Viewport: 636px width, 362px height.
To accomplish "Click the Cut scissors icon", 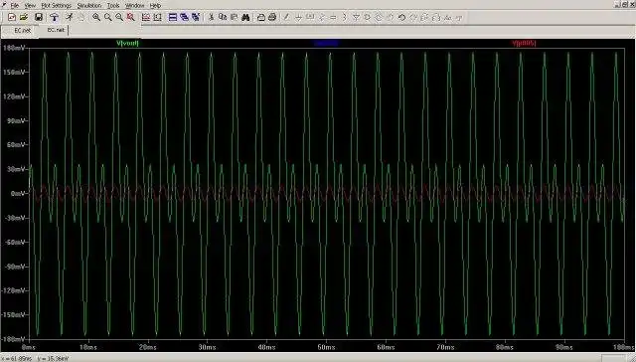I will (x=211, y=17).
